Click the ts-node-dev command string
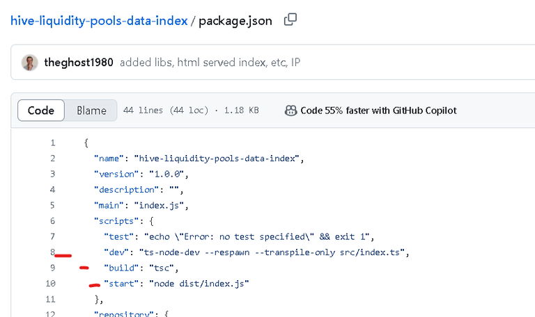 pyautogui.click(x=272, y=252)
